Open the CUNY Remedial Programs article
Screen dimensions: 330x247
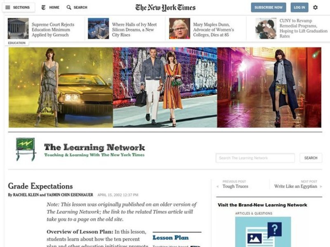coord(303,28)
